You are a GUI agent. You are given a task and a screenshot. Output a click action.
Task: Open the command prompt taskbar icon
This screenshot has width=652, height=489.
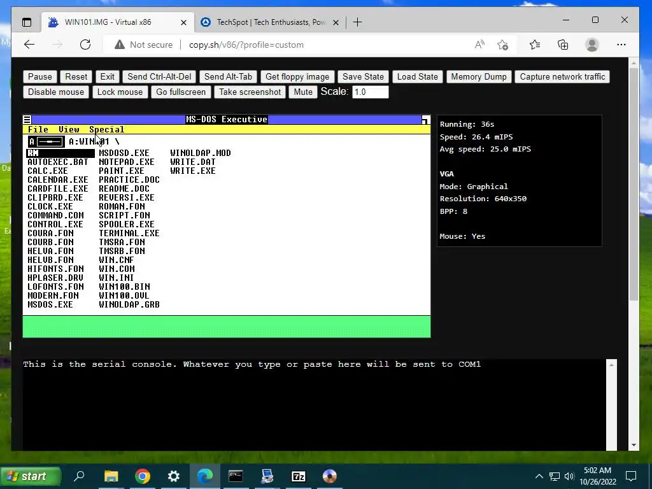tap(236, 476)
